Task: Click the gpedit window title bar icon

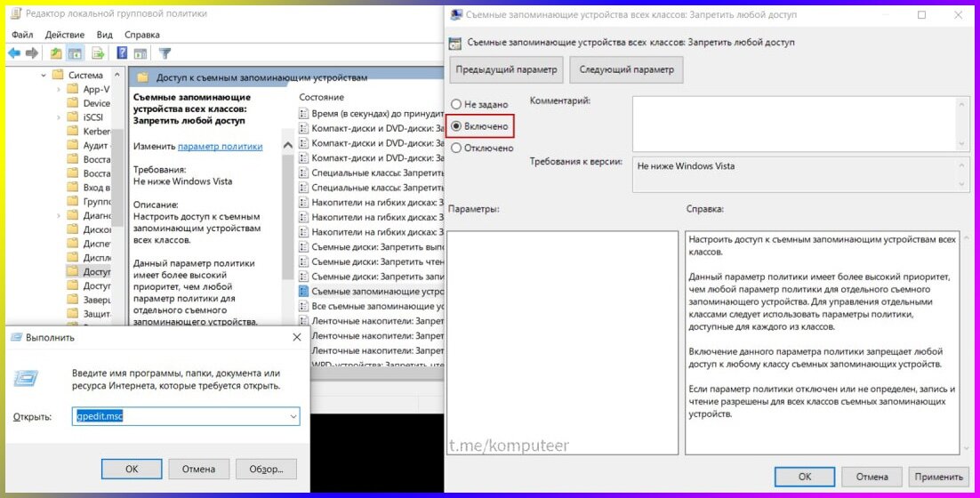Action: tap(15, 13)
